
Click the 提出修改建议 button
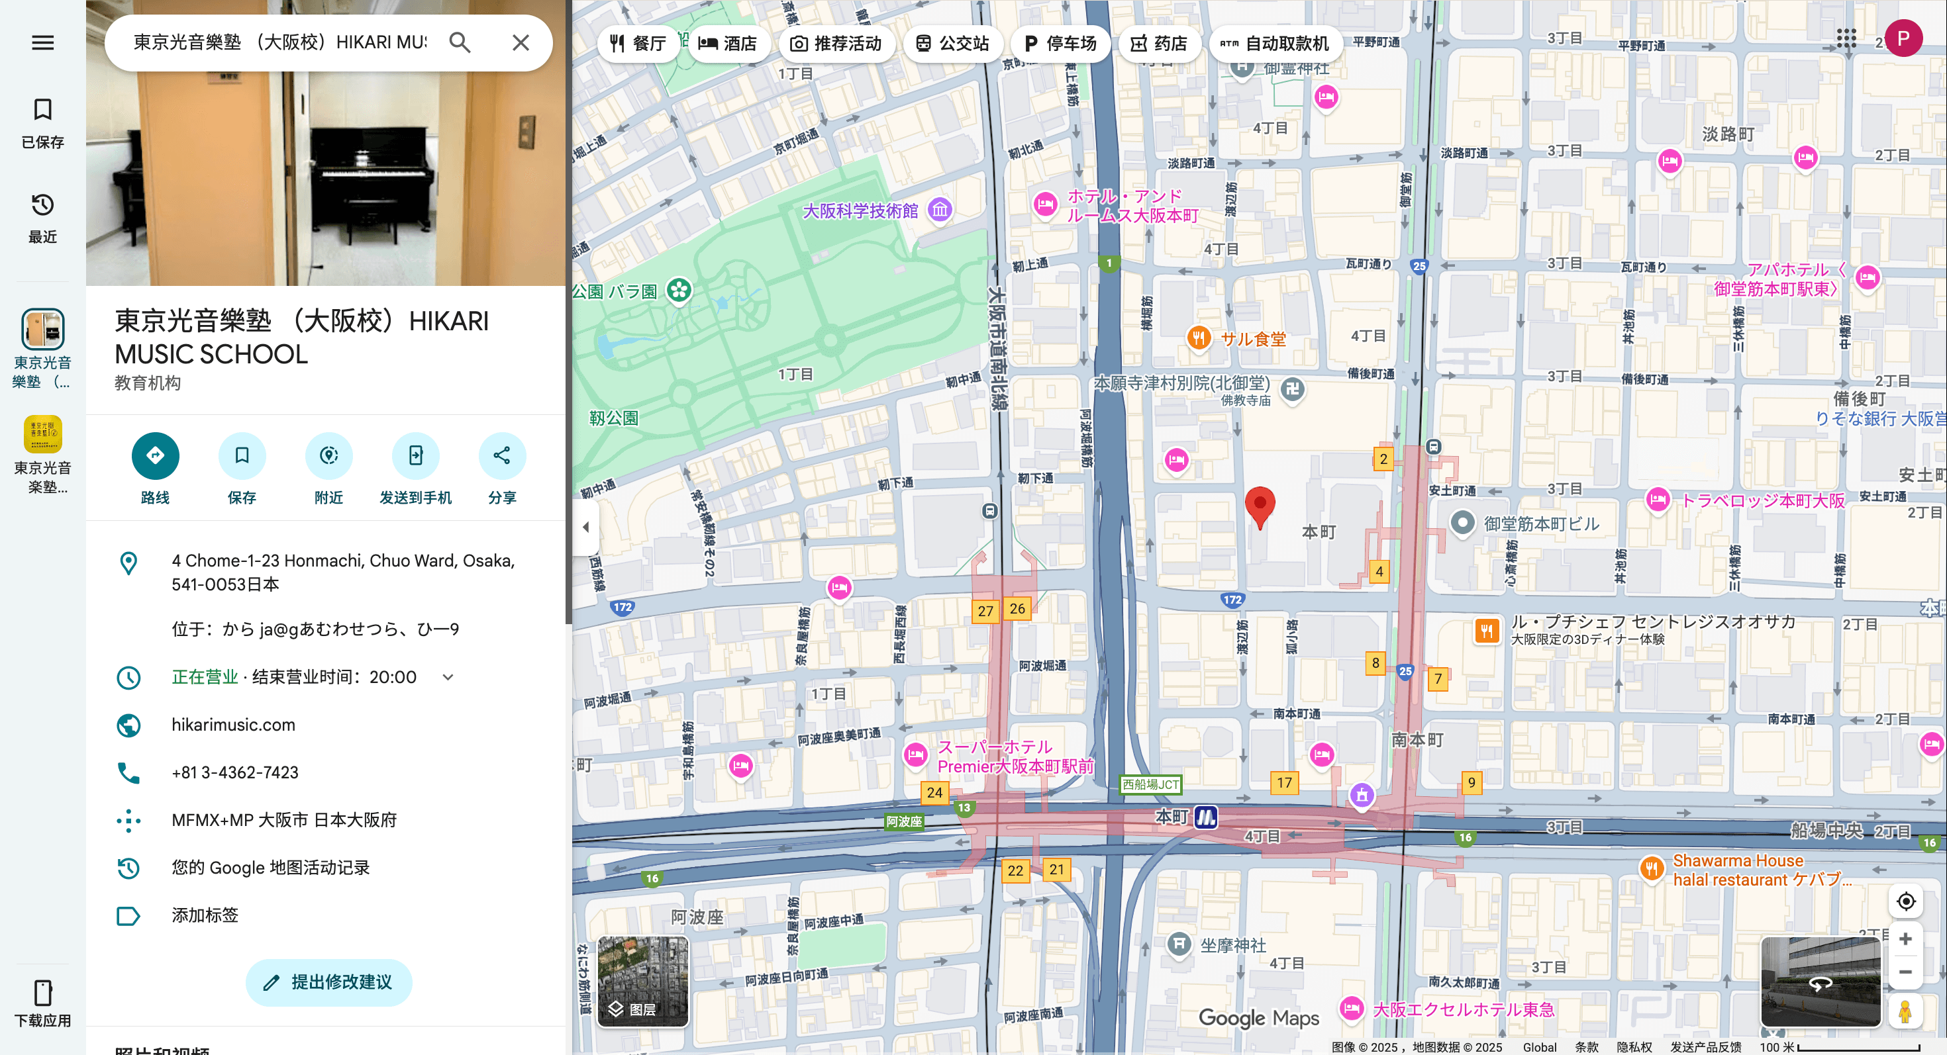(328, 982)
